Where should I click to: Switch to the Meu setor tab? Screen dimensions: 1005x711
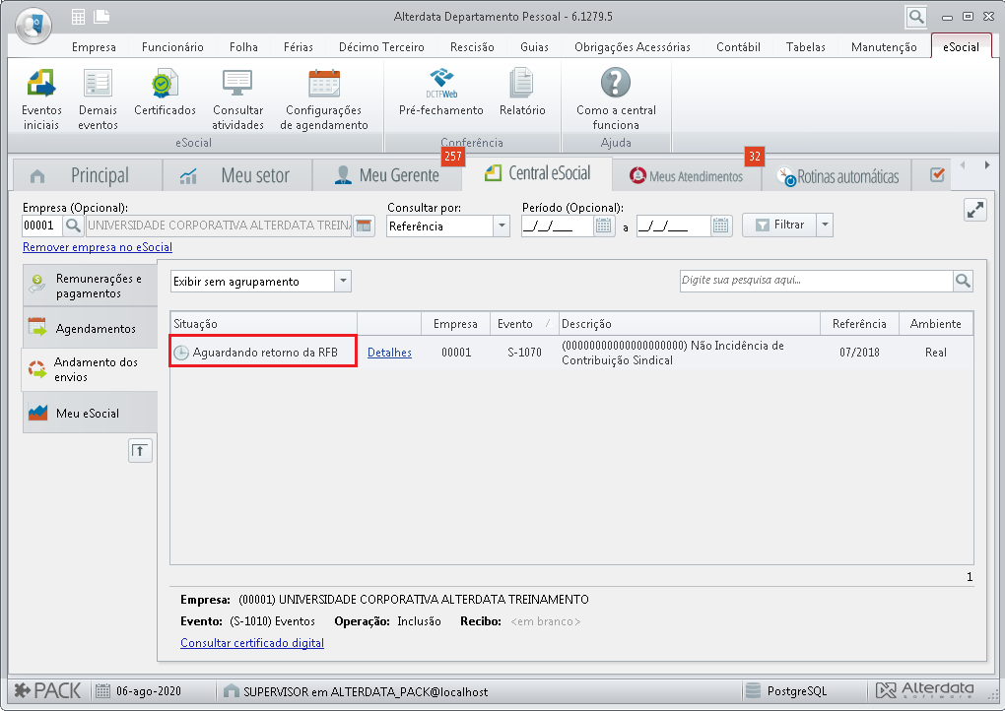[237, 175]
